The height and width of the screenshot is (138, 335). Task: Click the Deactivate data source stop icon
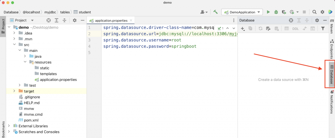[x=276, y=28]
